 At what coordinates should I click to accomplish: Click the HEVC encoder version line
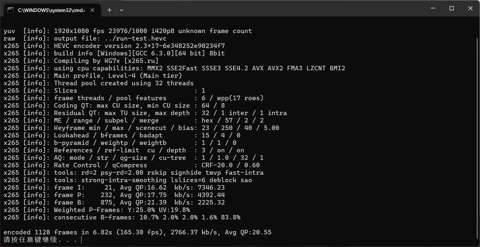pos(114,46)
